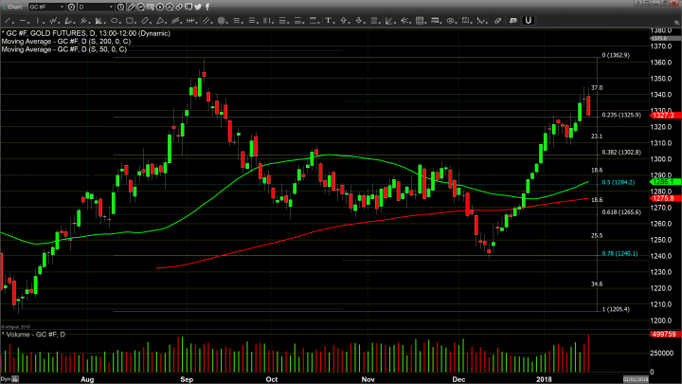Expand arrow beside rotated rectangle tool
Screen dimensions: 682x384
tap(151, 22)
